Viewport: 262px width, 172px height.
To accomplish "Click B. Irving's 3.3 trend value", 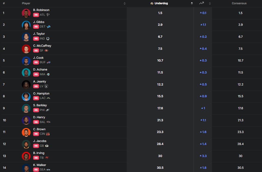I will (203, 156).
